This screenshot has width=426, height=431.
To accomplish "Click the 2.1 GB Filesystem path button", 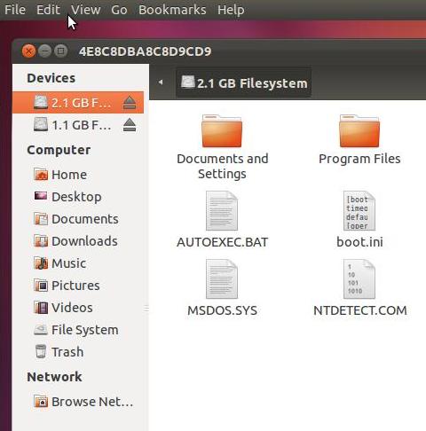I will pyautogui.click(x=243, y=83).
